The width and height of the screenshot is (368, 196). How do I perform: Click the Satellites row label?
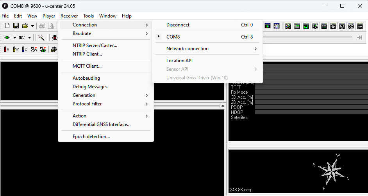pos(239,117)
